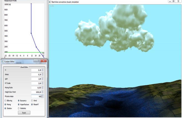The image size is (182, 118).
Task: Maximize the convective clouds simulation window
Action: coord(173,1)
